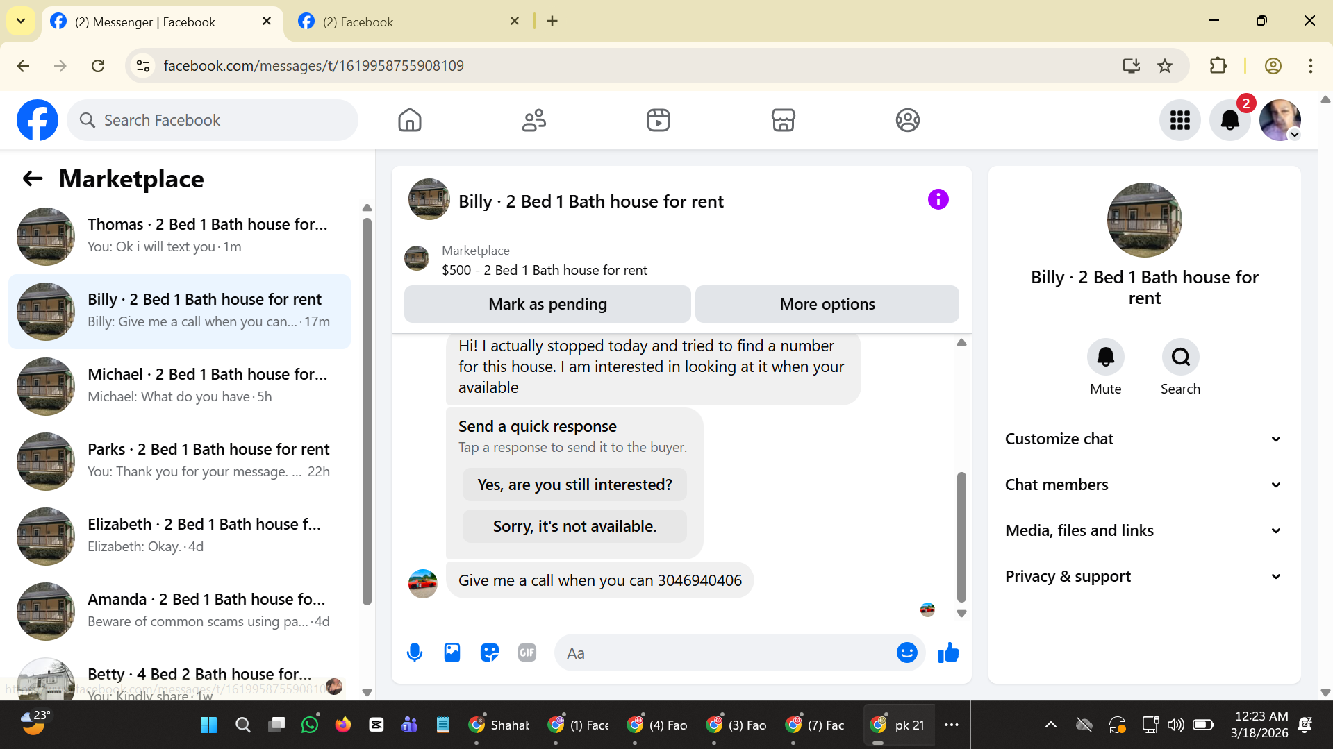1333x749 pixels.
Task: Expand Customize chat section
Action: tap(1144, 439)
